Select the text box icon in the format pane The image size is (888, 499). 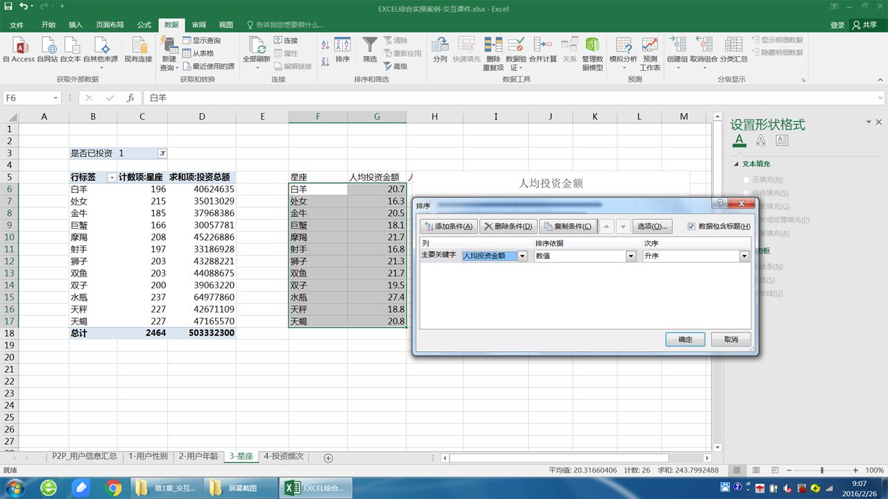[x=782, y=141]
